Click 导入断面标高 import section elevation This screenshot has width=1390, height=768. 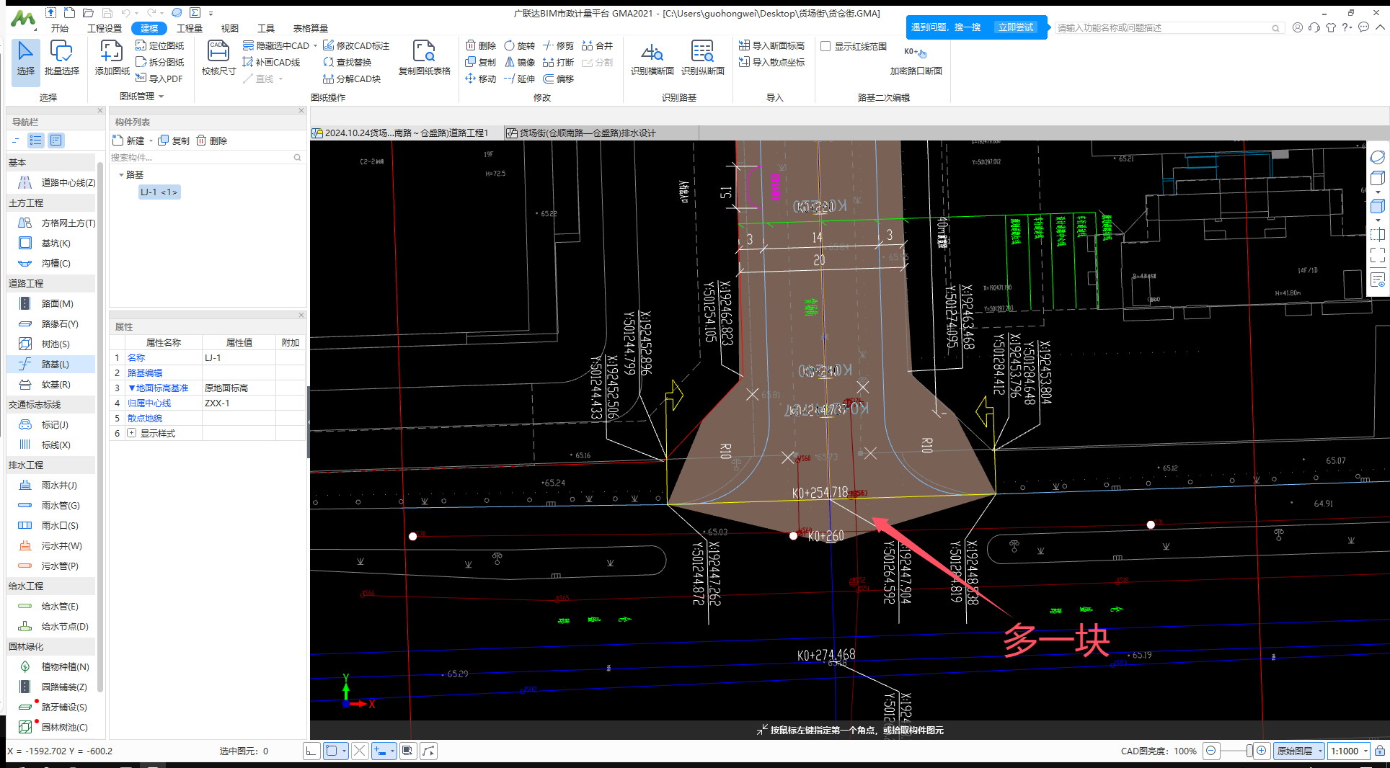(x=771, y=45)
